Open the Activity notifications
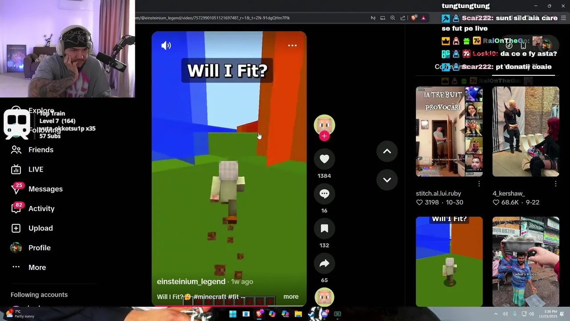Screen dimensions: 570x321 point(41,209)
